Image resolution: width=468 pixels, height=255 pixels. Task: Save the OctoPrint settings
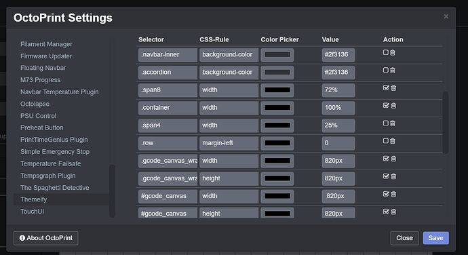point(435,238)
